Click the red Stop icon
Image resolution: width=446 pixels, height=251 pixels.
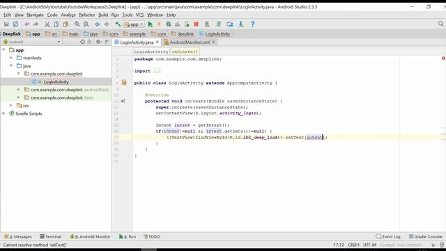[x=196, y=24]
